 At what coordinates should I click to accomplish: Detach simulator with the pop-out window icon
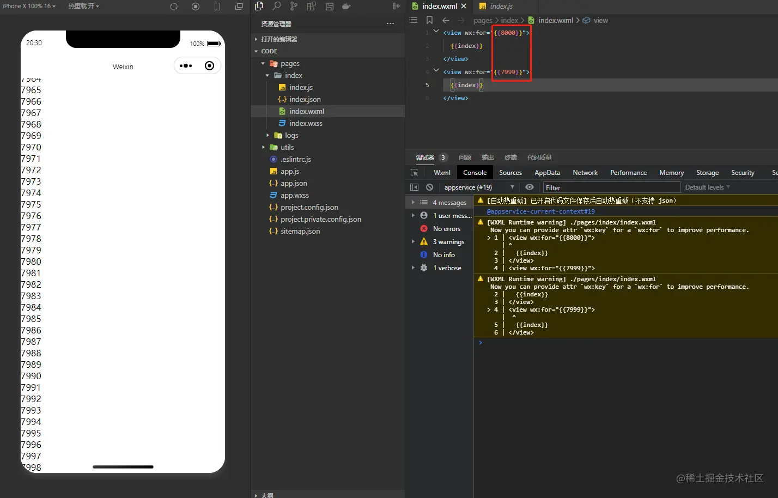[239, 7]
